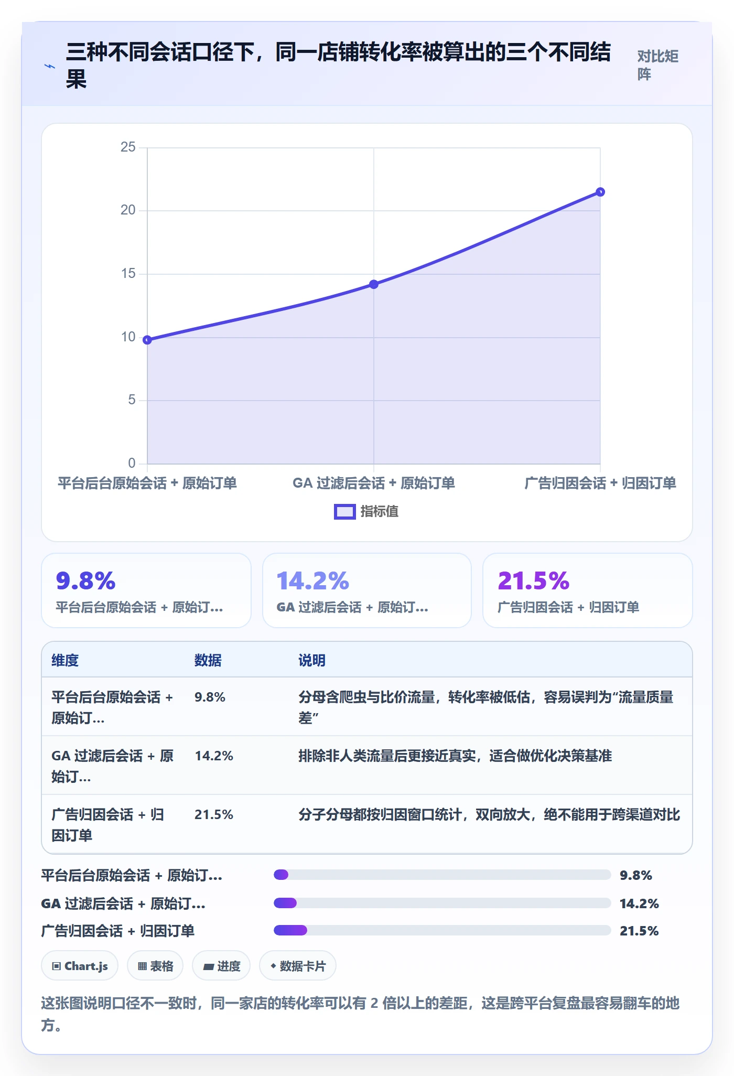Click the 9.8% progress bar
This screenshot has width=734, height=1076.
click(x=442, y=875)
